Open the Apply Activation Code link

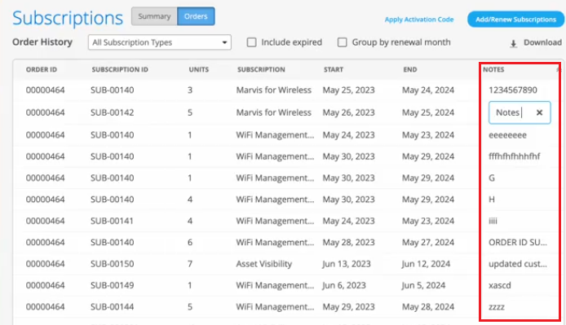pyautogui.click(x=419, y=20)
